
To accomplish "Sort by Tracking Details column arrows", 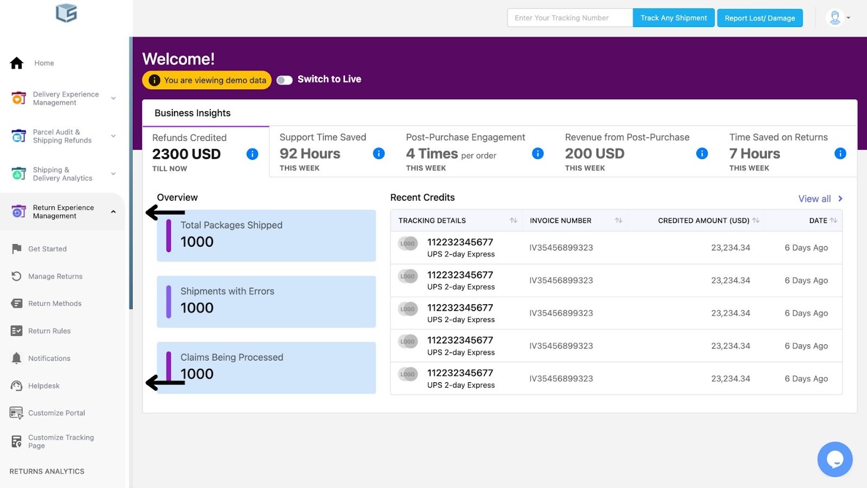I will click(x=513, y=221).
